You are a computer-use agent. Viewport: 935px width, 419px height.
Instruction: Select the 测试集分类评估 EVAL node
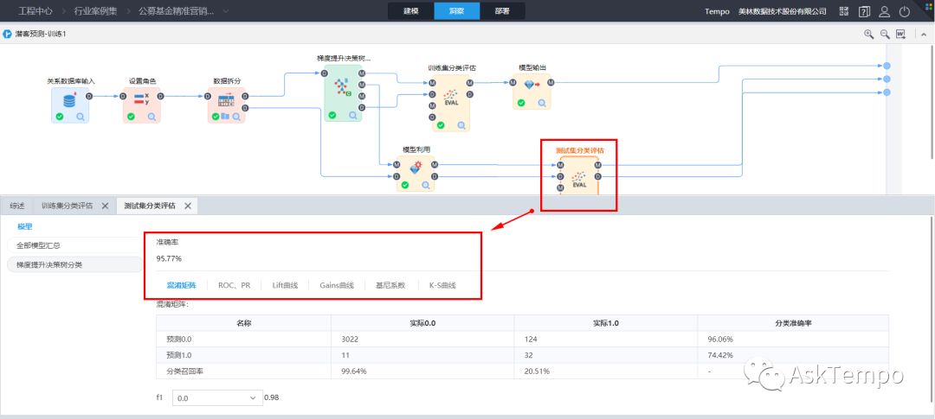579,180
